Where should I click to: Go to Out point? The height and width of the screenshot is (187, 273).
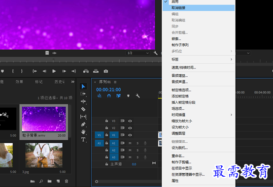tap(74, 71)
